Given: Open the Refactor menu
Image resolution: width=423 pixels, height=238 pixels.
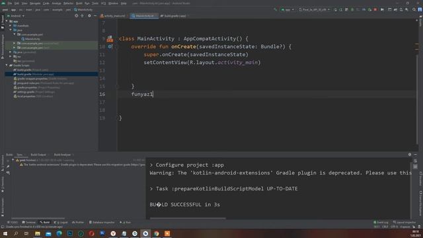Looking at the screenshot, I should coord(68,3).
